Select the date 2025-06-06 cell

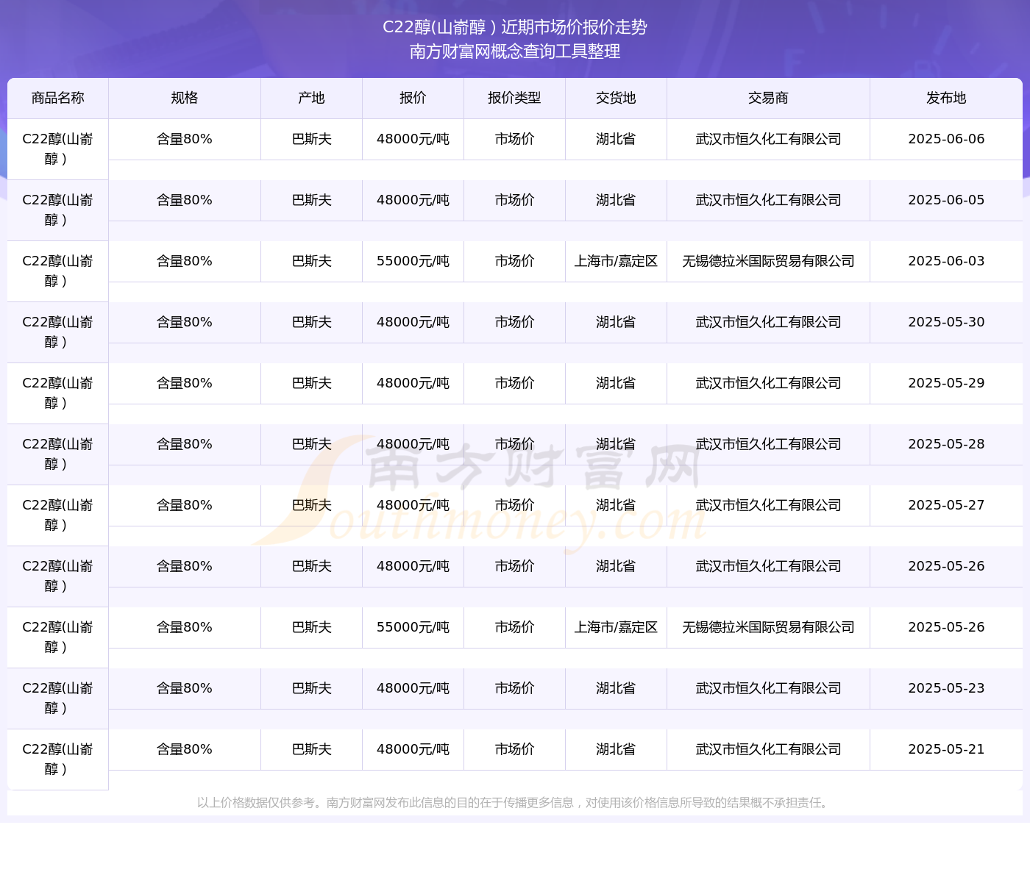tap(946, 139)
